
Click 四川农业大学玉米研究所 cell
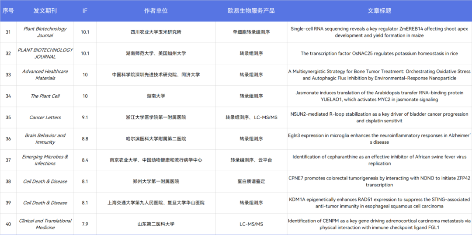click(156, 32)
